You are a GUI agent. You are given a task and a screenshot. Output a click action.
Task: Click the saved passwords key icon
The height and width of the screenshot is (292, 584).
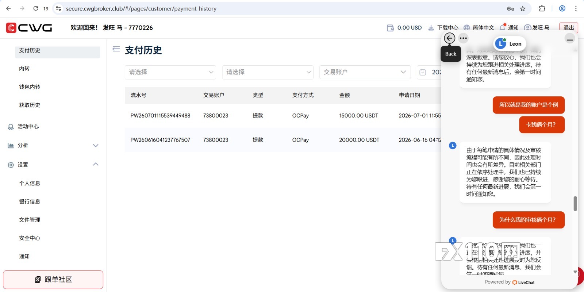click(510, 8)
